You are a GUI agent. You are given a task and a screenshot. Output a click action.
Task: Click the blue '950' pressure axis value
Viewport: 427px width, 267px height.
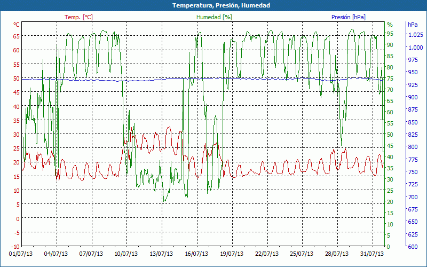coord(413,72)
